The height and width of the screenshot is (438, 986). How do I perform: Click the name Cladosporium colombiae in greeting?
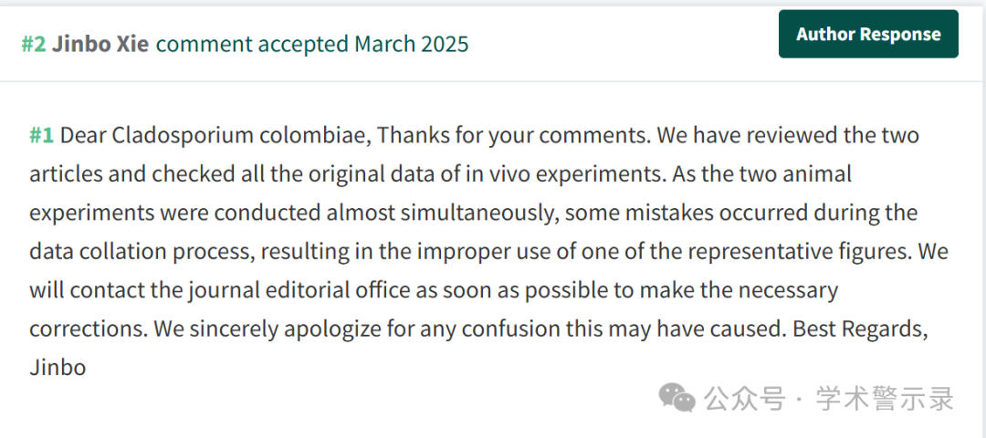pos(241,136)
